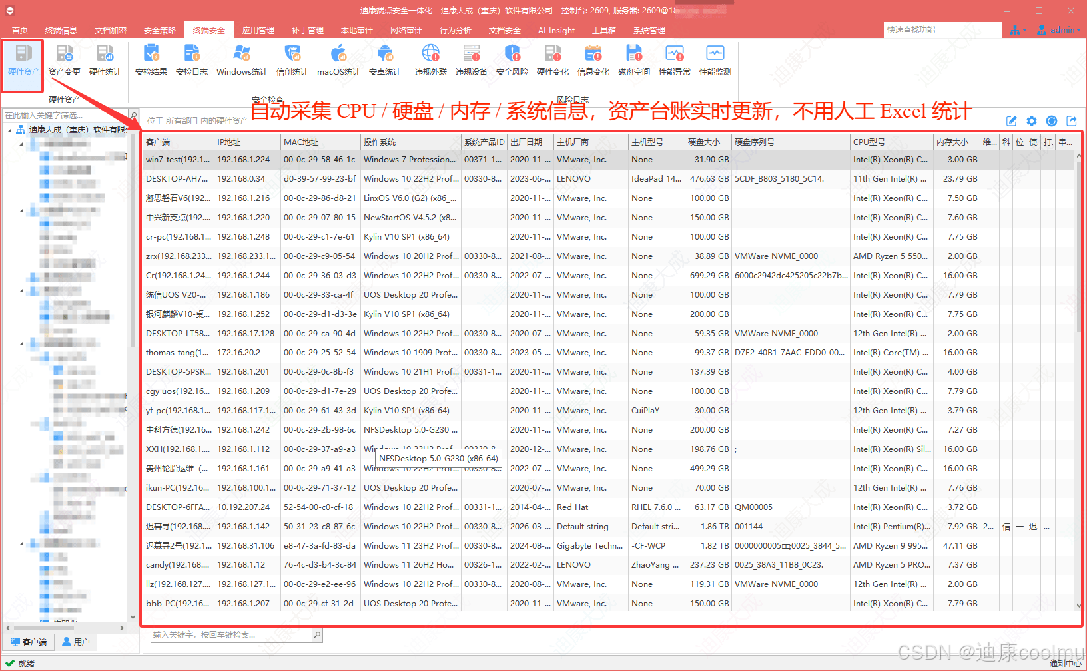Click the edit pencil icon above table
1087x671 pixels.
(1012, 121)
